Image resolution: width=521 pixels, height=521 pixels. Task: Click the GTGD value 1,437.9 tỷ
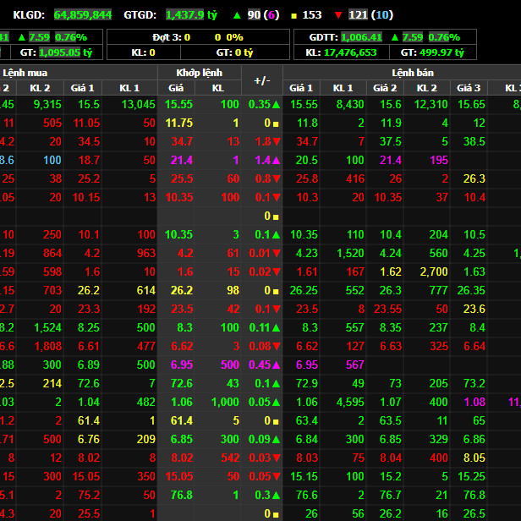(x=191, y=15)
